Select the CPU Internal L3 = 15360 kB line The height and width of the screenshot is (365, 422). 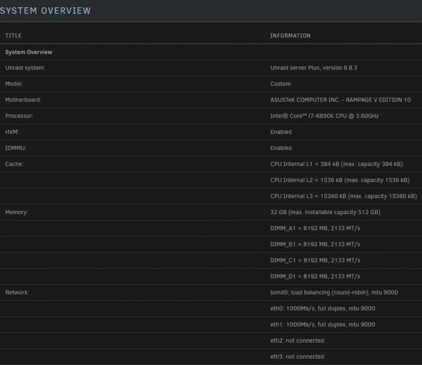point(344,196)
